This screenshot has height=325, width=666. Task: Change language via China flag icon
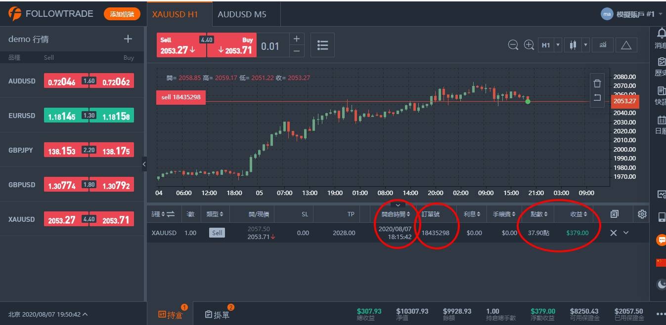(x=661, y=262)
